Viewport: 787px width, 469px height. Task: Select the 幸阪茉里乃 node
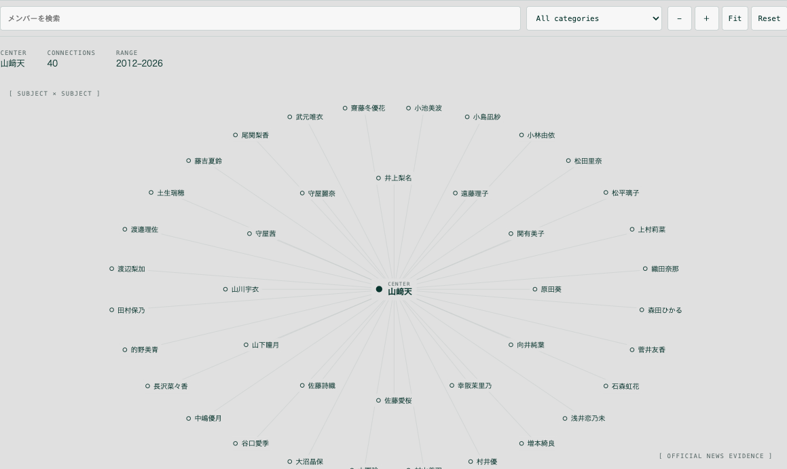[x=471, y=386]
